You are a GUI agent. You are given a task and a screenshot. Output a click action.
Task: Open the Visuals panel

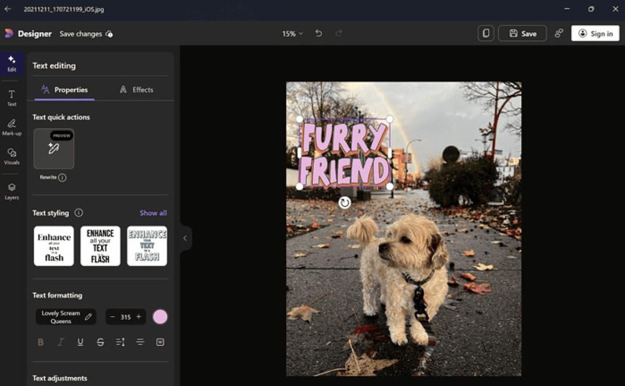[11, 155]
